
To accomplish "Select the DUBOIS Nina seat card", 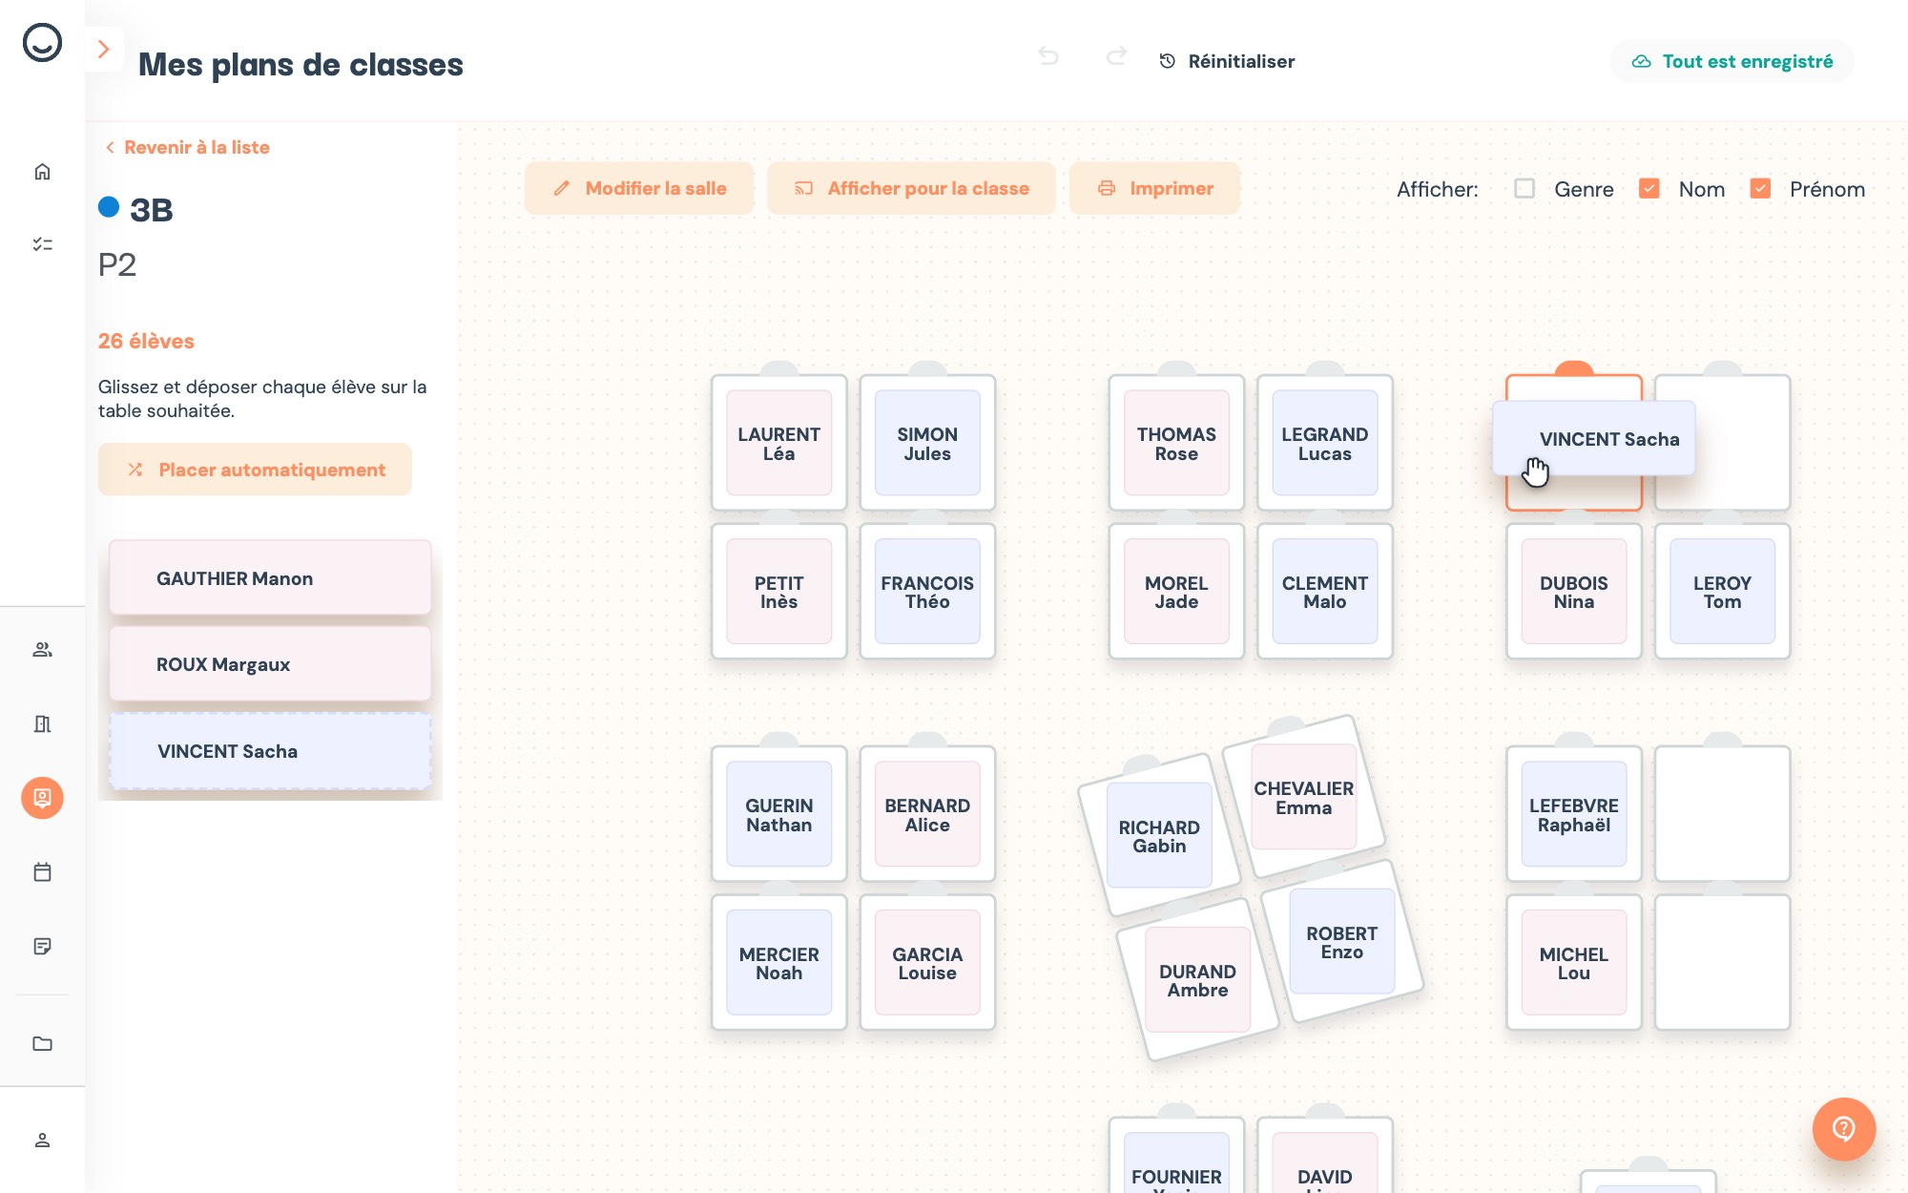I will (1573, 592).
